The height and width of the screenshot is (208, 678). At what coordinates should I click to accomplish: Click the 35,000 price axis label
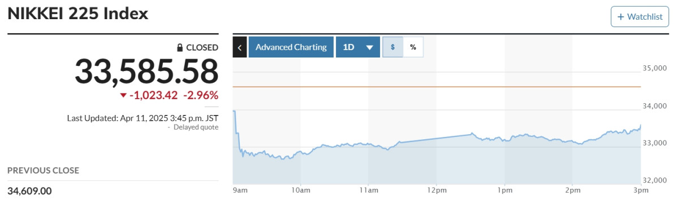(x=655, y=68)
